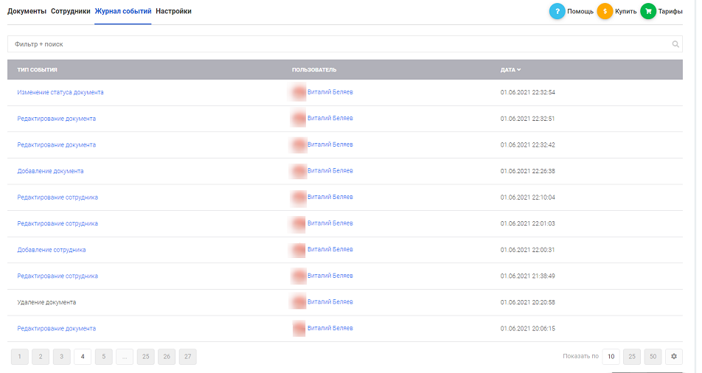
Task: Click the blue Help question mark icon
Action: coord(557,11)
